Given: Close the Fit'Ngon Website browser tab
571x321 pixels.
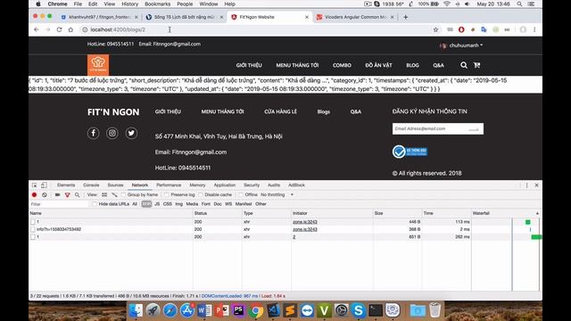Looking at the screenshot, I should [x=307, y=17].
